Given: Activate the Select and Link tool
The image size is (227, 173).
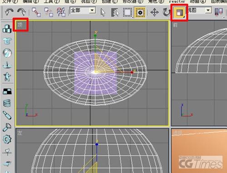Looking at the screenshot, I should pyautogui.click(x=36, y=12).
